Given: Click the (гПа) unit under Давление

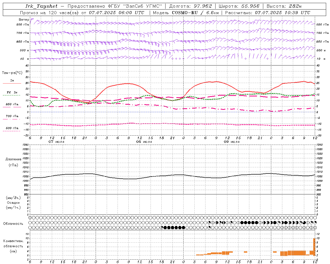Looking at the screenshot, I should [x=13, y=165].
